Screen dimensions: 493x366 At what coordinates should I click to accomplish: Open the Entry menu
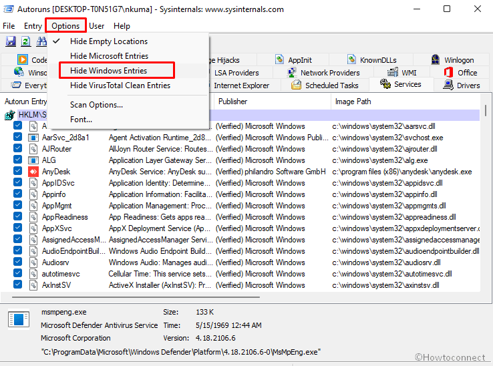tap(33, 26)
